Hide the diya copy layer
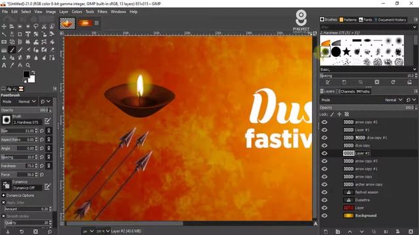This screenshot has height=235, width=419. pyautogui.click(x=325, y=146)
